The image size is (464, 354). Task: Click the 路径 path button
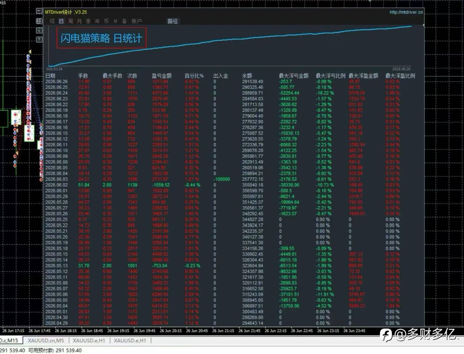point(173,21)
